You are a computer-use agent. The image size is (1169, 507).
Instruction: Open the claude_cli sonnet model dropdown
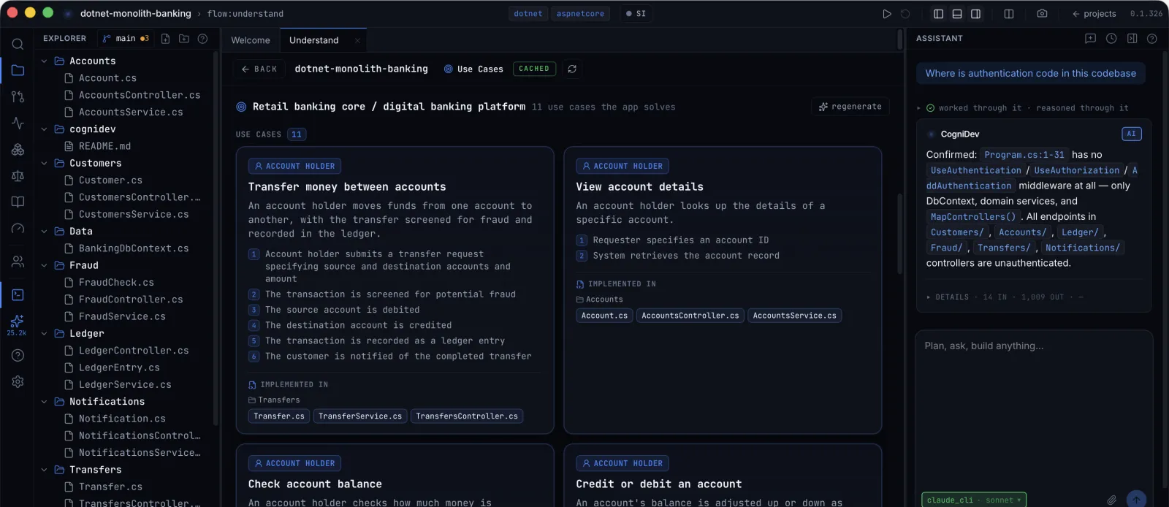click(x=974, y=500)
